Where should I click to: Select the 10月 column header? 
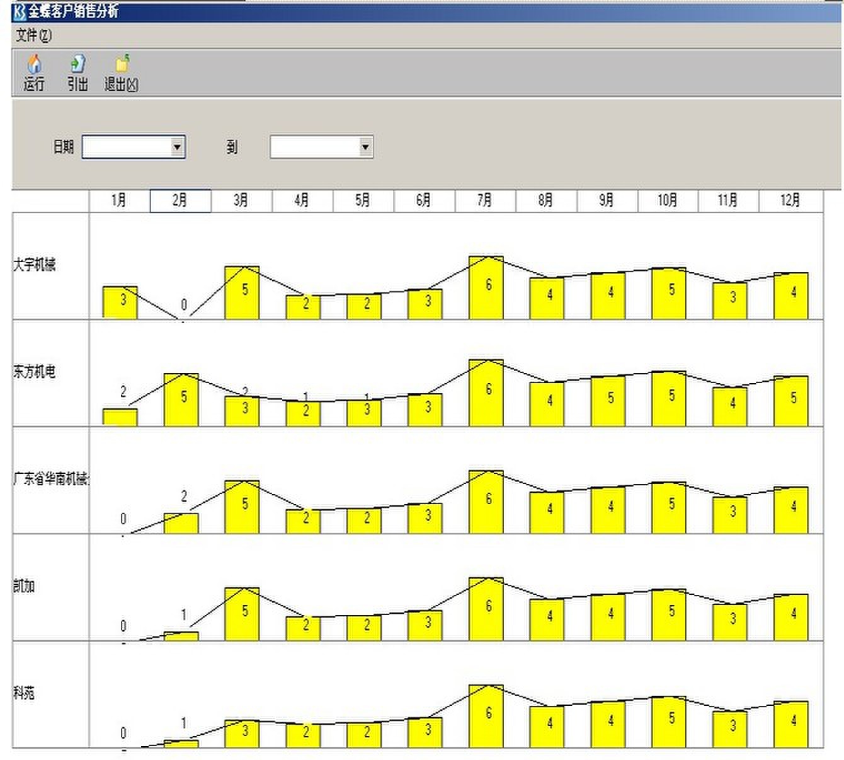[668, 200]
